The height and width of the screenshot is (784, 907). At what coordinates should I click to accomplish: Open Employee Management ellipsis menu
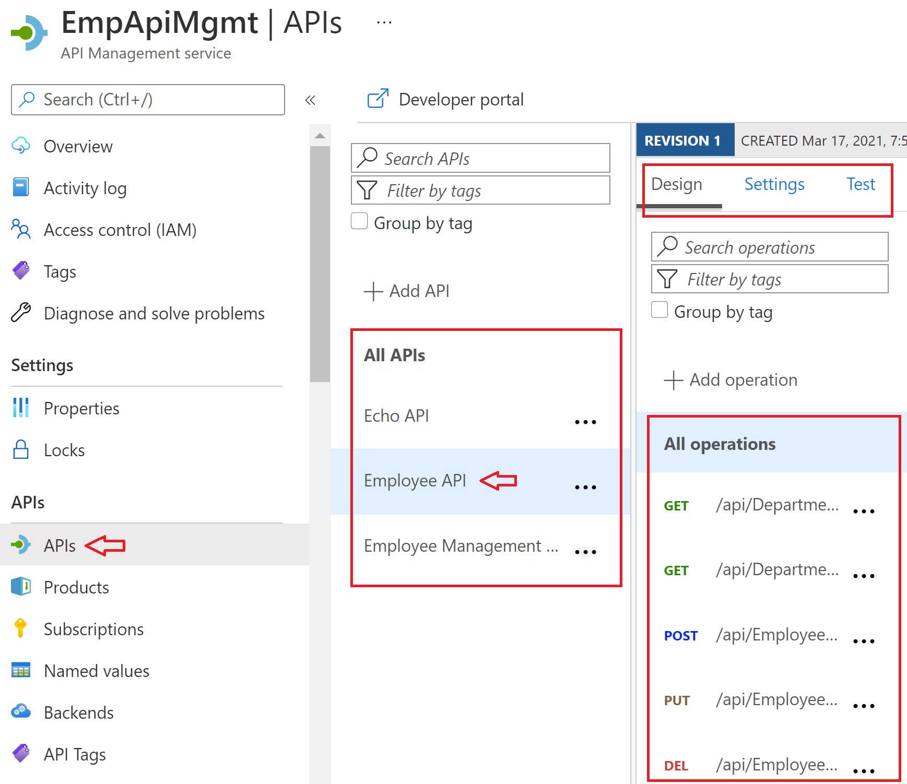click(585, 551)
